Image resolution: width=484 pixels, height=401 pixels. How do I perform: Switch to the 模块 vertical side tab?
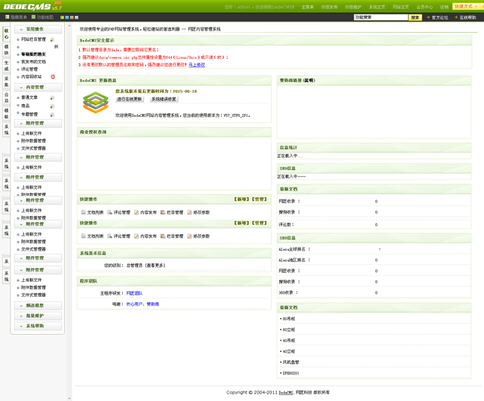point(7,49)
